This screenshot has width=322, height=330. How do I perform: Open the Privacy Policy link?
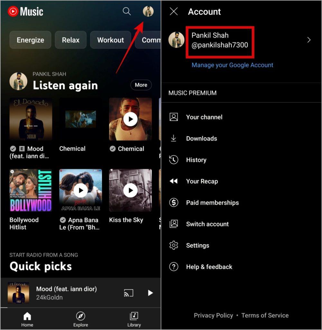tap(213, 315)
